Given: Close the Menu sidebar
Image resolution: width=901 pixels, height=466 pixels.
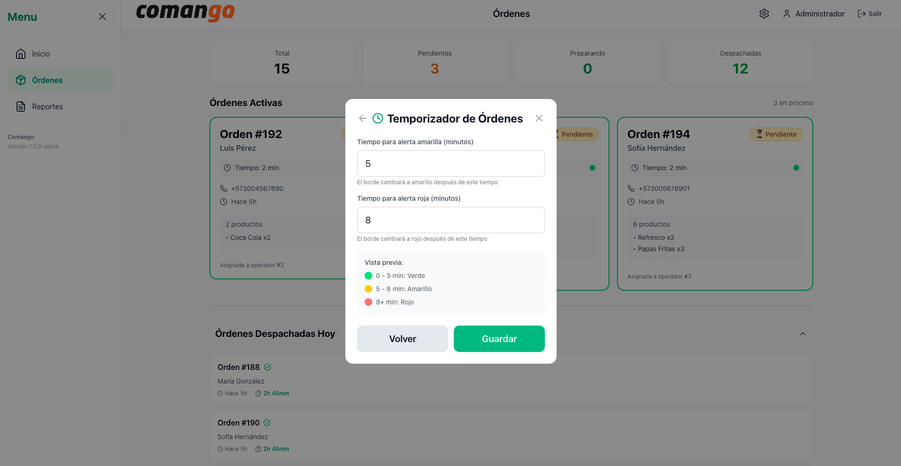Looking at the screenshot, I should point(102,16).
